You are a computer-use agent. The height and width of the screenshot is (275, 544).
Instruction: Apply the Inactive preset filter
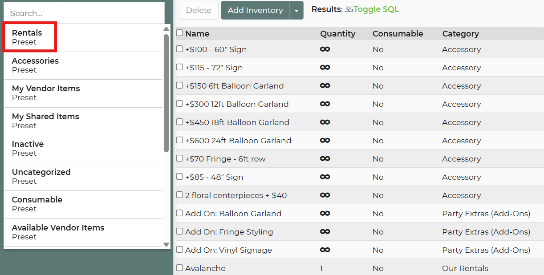[x=28, y=148]
